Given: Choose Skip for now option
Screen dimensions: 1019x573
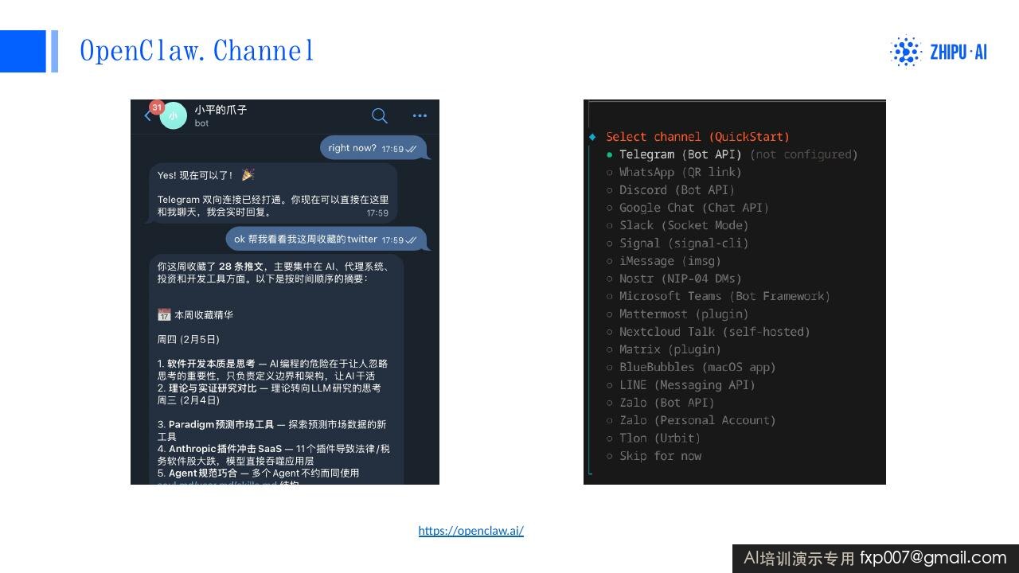Looking at the screenshot, I should pos(654,456).
